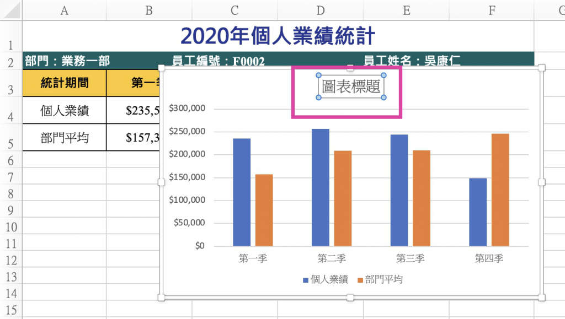Click the chart's bottom-right resize handle
565x319 pixels.
click(x=541, y=298)
